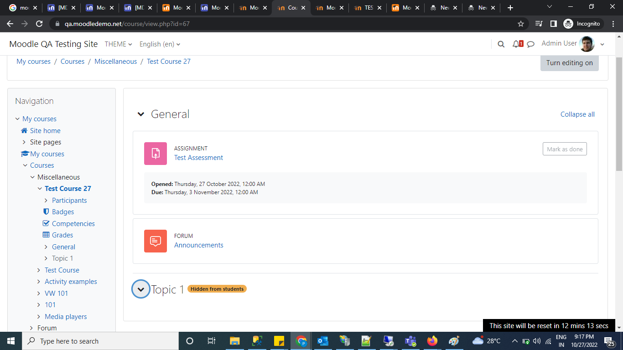Screen dimensions: 623x350
Task: Expand Site pages in Navigation
Action: 24,142
